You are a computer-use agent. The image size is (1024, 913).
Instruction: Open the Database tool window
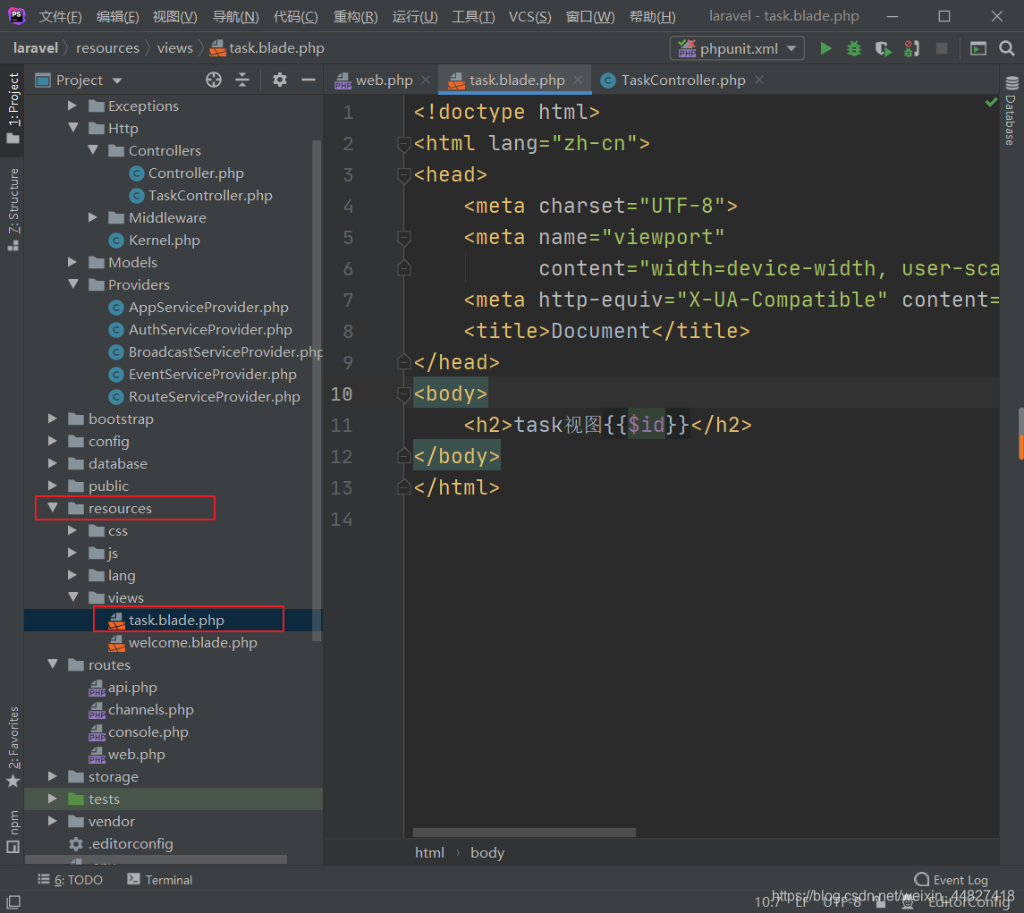click(1011, 111)
